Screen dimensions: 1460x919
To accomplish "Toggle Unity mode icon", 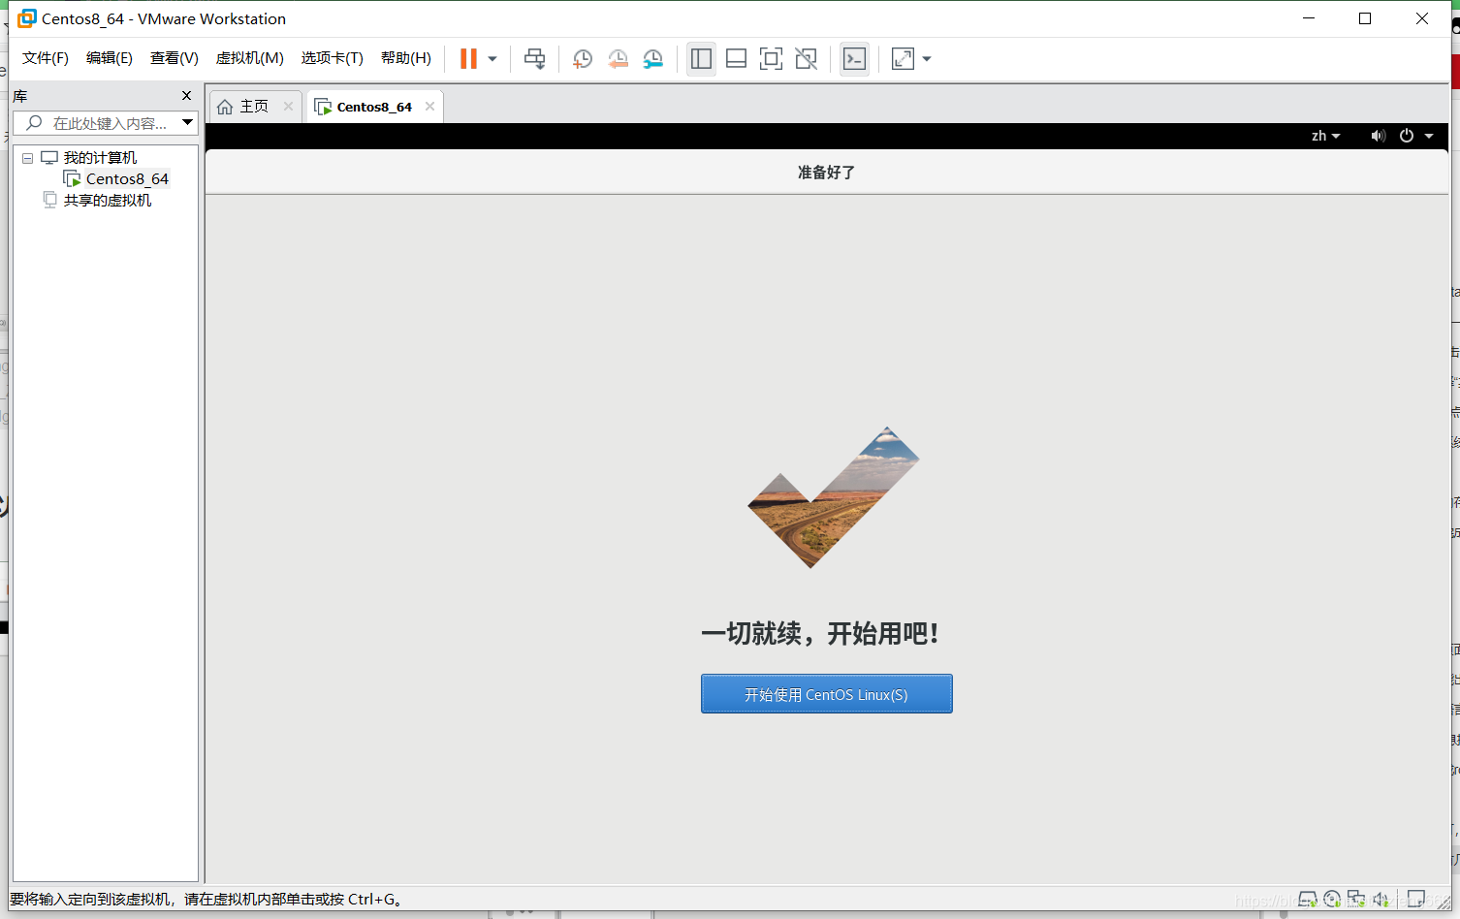I will pyautogui.click(x=806, y=59).
